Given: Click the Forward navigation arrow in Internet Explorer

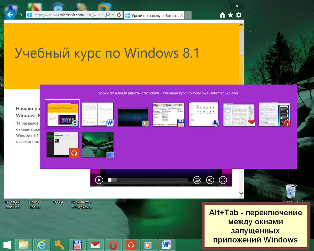Looking at the screenshot, I should pyautogui.click(x=20, y=15).
